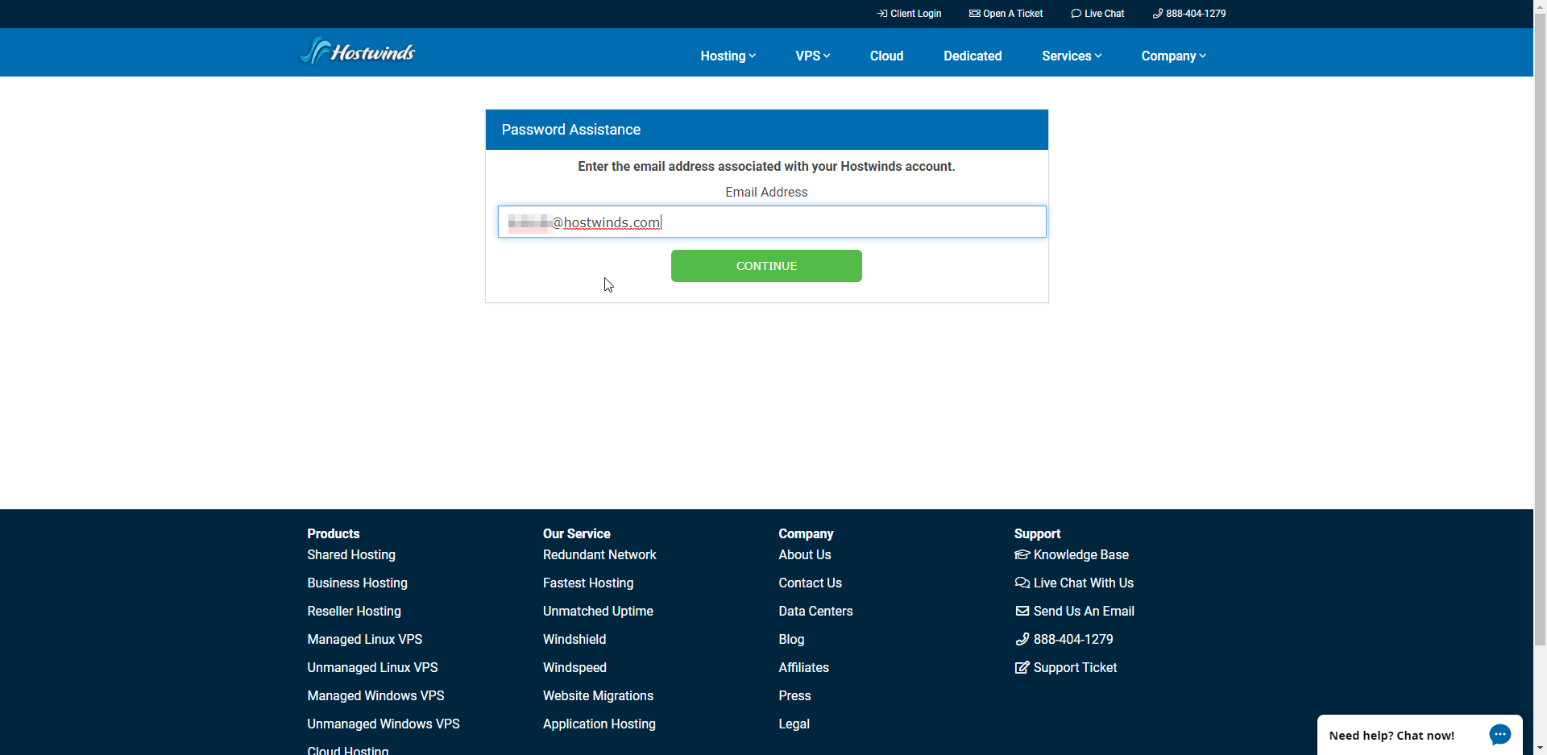
Task: Open Unmatched Uptime link
Action: 598,611
